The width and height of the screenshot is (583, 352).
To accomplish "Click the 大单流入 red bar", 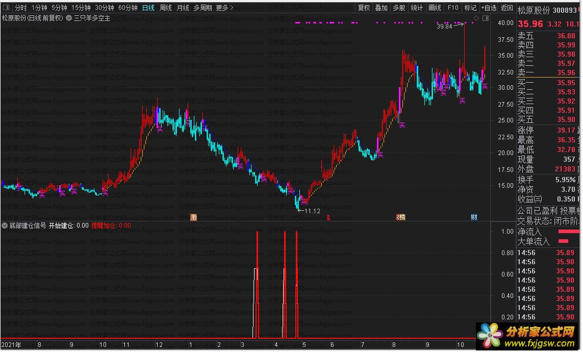I will point(563,241).
